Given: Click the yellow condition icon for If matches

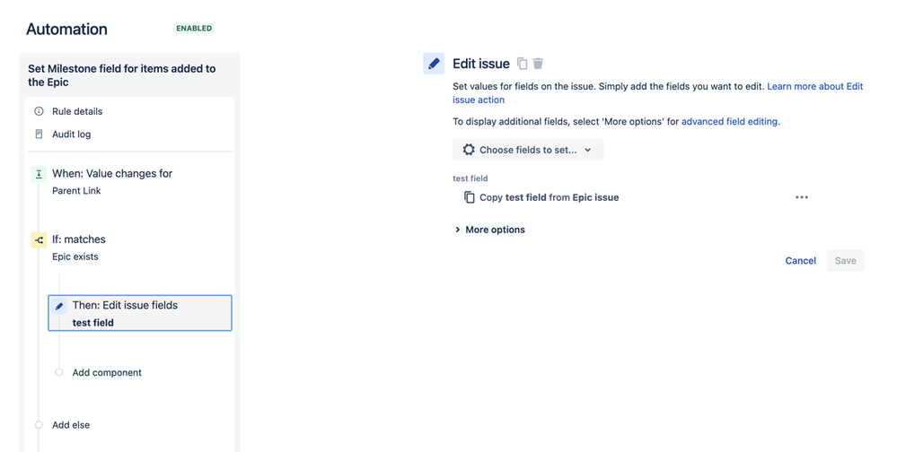Looking at the screenshot, I should (x=39, y=240).
